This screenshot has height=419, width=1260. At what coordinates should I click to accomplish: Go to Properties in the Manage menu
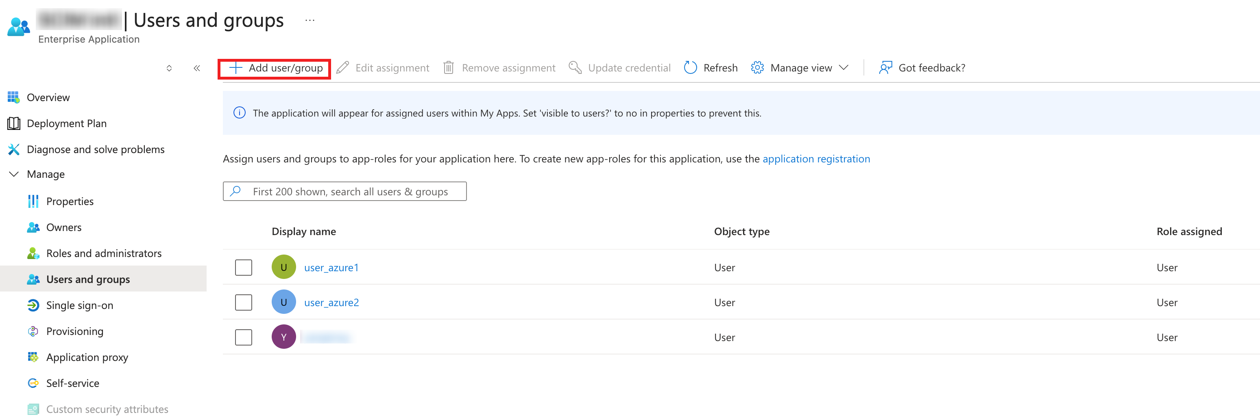pyautogui.click(x=70, y=201)
